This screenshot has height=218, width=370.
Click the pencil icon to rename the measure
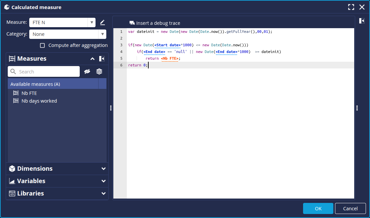pos(103,22)
